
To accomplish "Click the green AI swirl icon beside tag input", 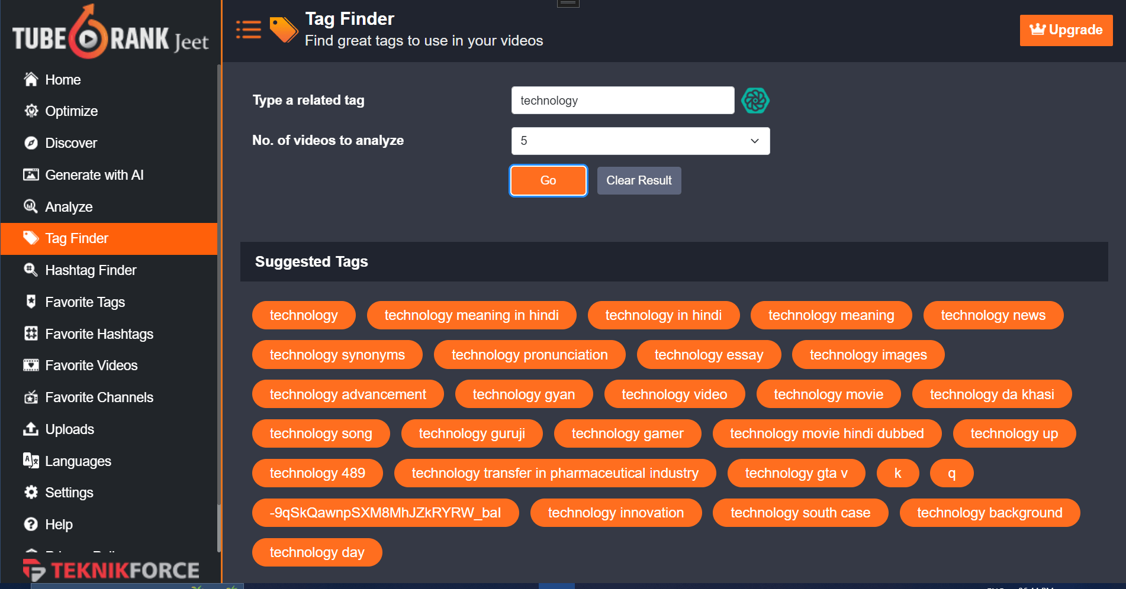I will [x=755, y=101].
